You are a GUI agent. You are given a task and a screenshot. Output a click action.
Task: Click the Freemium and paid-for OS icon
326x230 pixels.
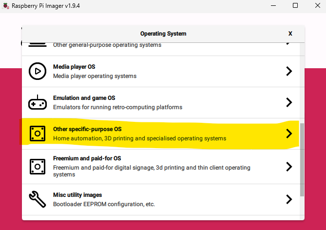pyautogui.click(x=37, y=167)
